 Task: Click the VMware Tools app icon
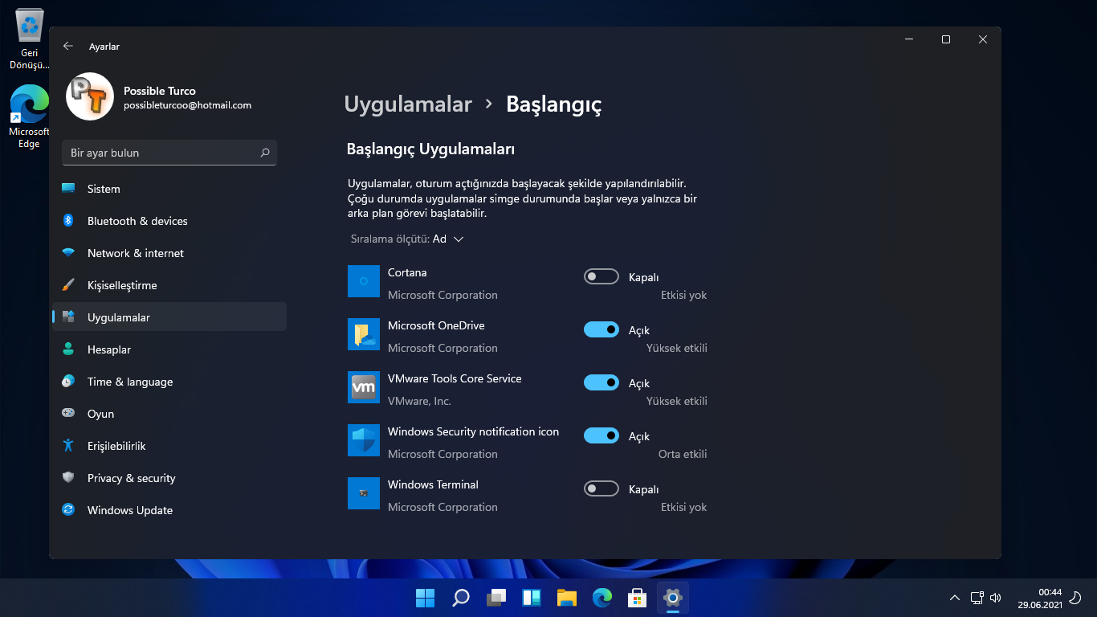coord(364,387)
